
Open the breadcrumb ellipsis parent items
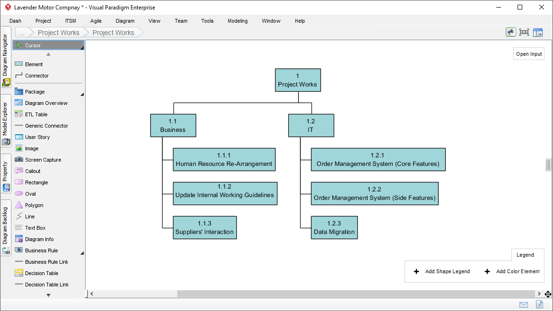click(22, 33)
